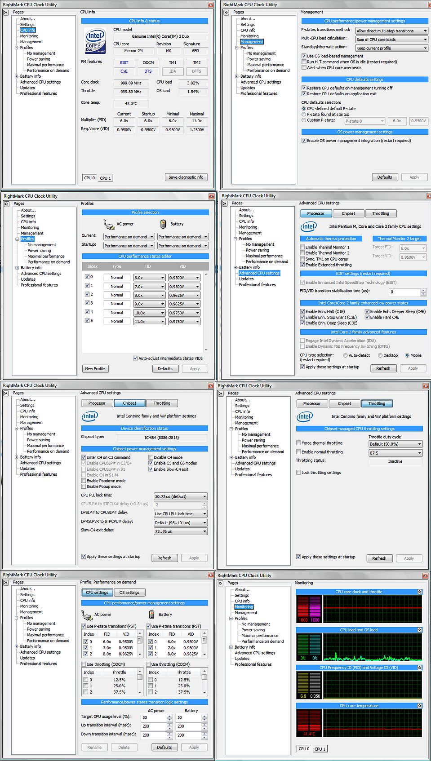This screenshot has width=431, height=761.
Task: Click the AC power Up transition interval field
Action: pos(154,726)
